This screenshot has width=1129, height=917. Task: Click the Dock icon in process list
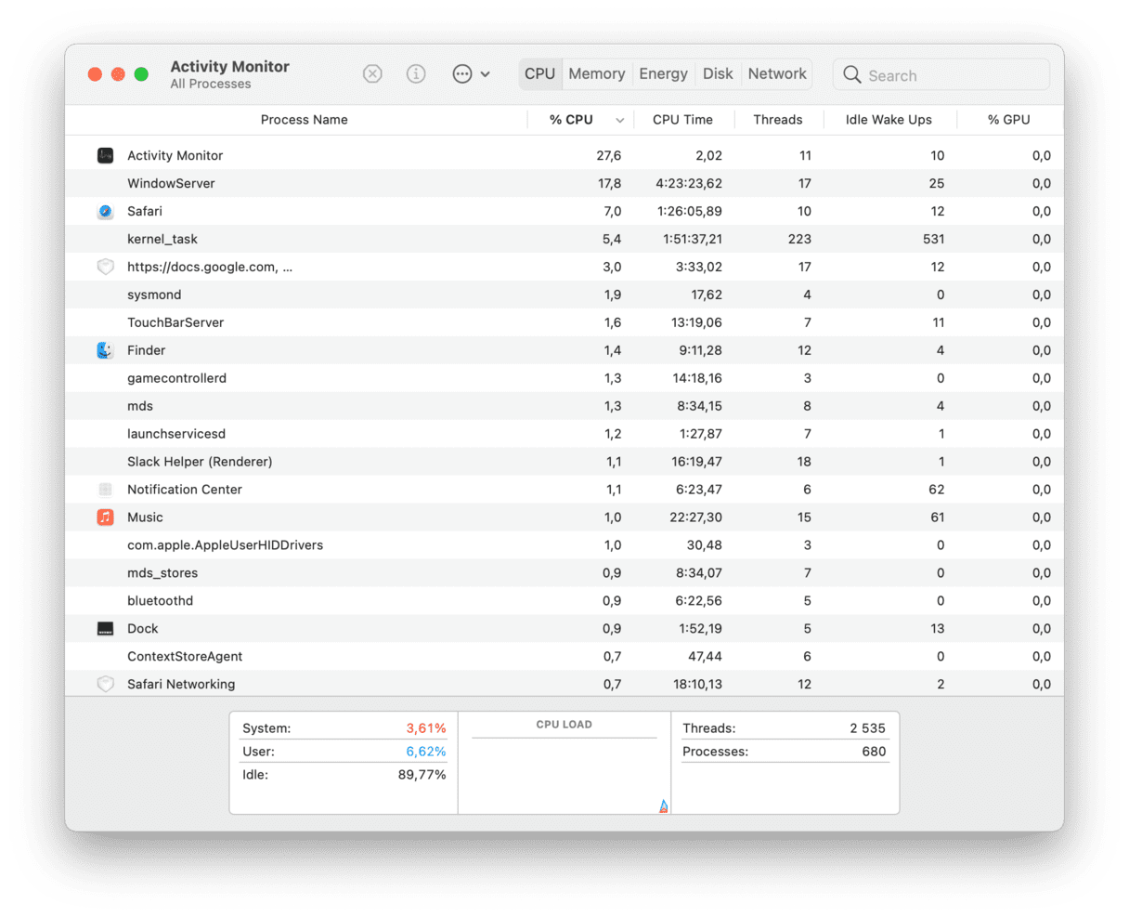106,629
